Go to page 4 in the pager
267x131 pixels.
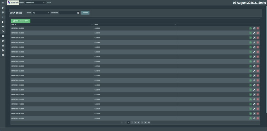139,122
